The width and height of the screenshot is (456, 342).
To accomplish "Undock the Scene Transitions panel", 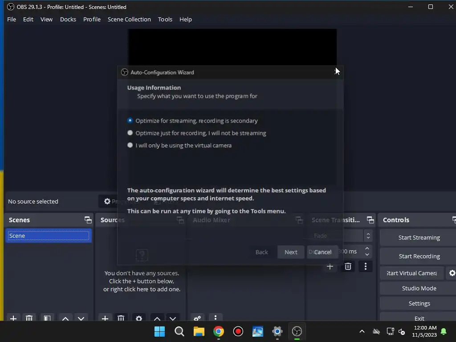I will click(370, 220).
